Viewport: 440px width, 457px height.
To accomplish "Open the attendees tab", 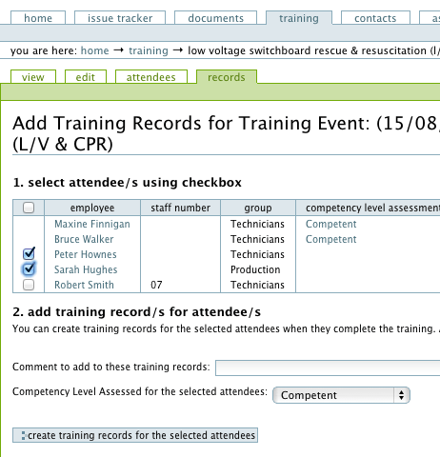I will [x=151, y=77].
